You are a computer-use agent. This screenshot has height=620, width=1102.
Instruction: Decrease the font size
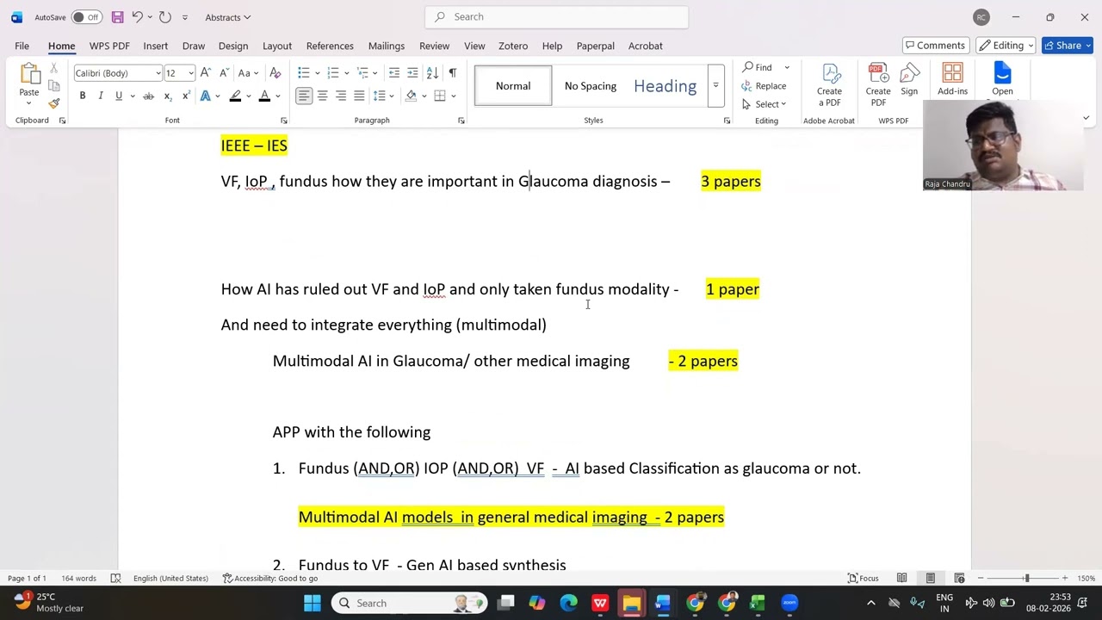[224, 73]
